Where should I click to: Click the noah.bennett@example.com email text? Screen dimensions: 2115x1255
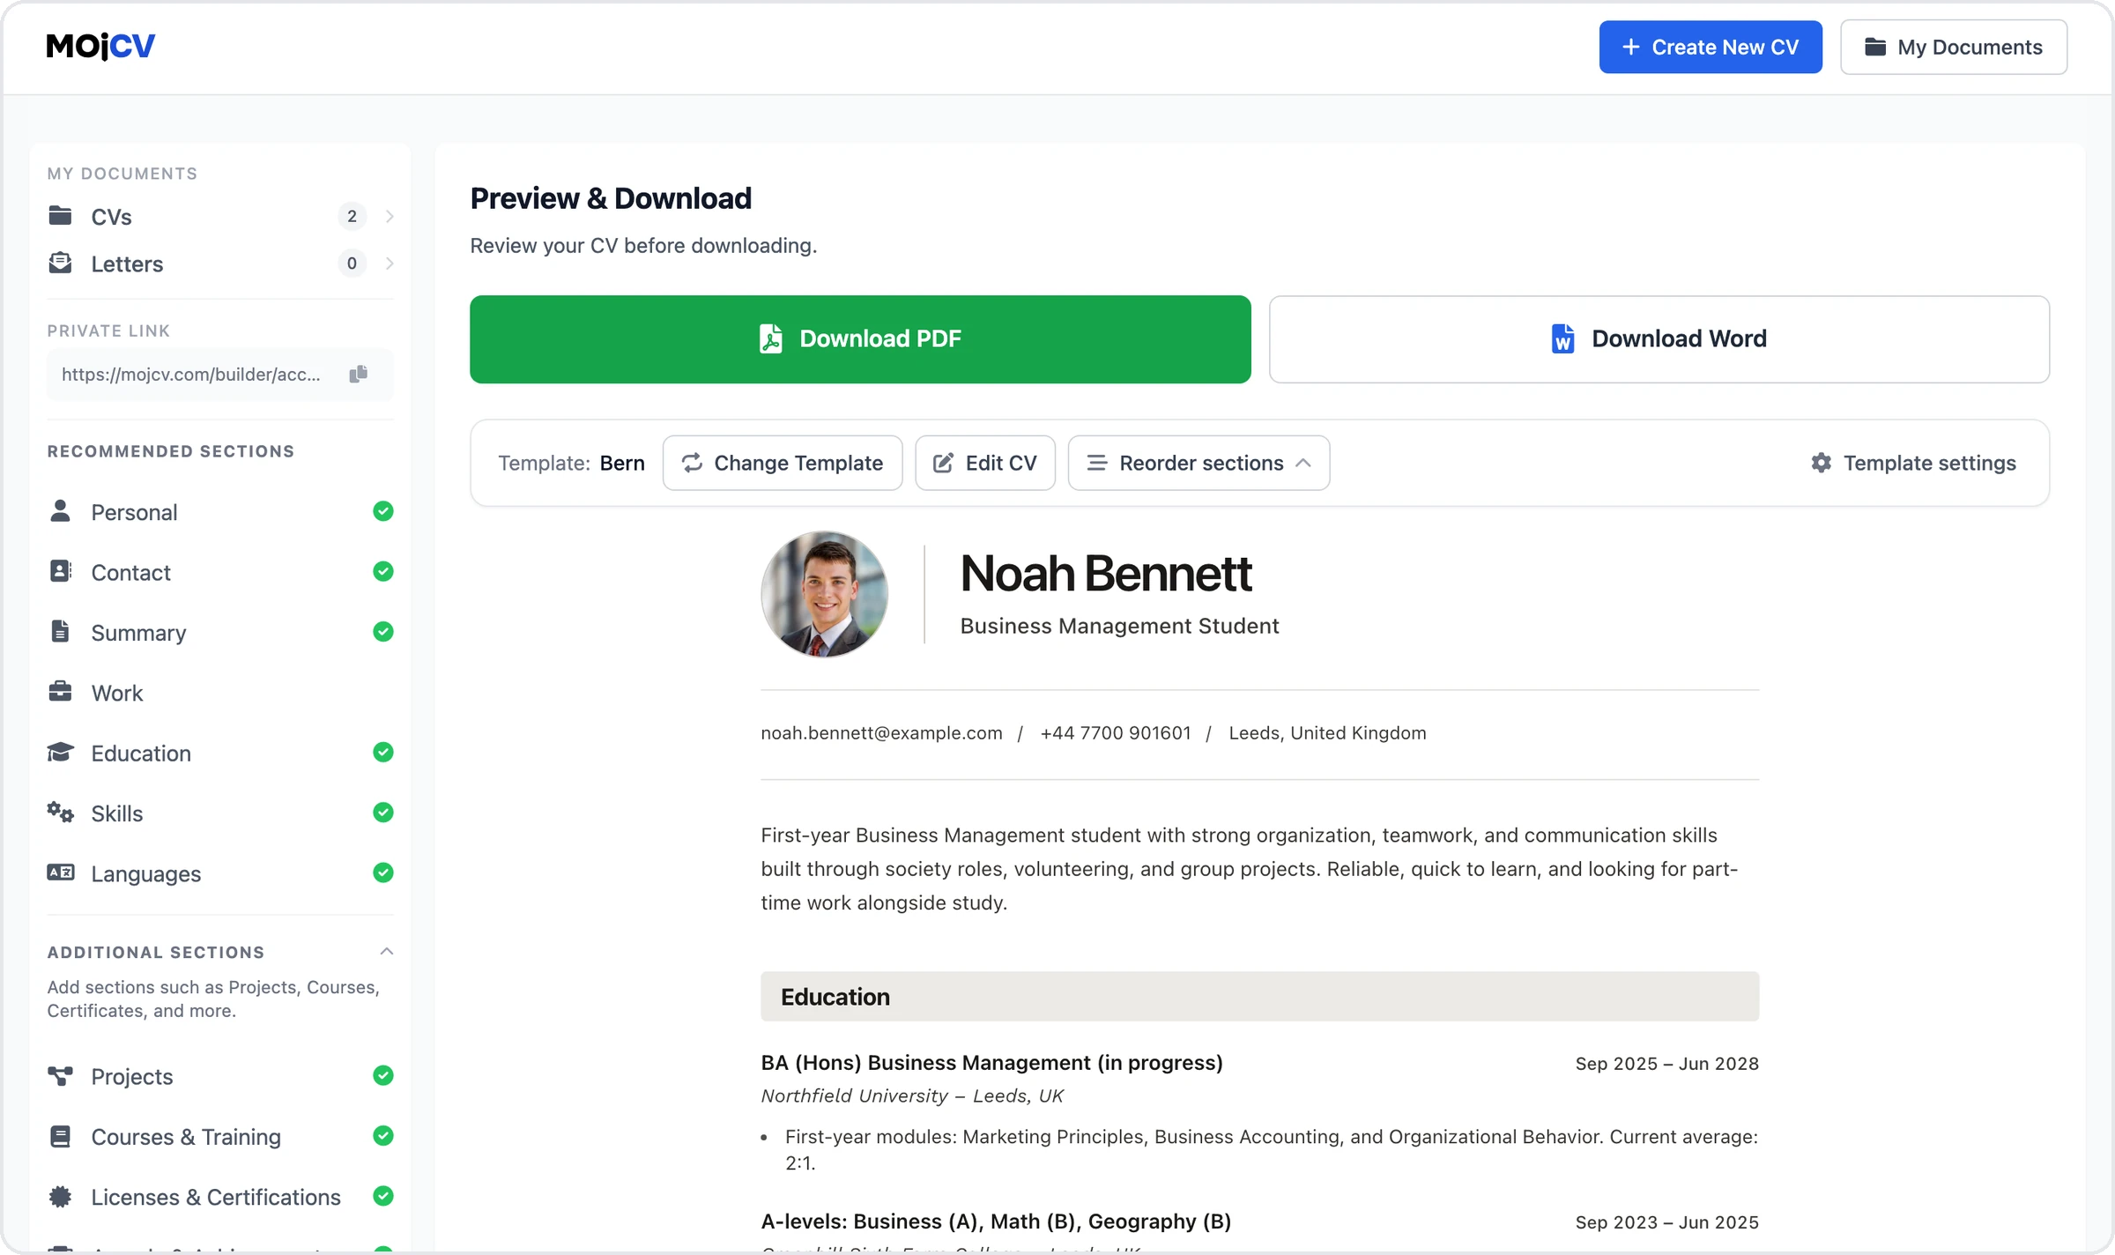click(x=881, y=732)
